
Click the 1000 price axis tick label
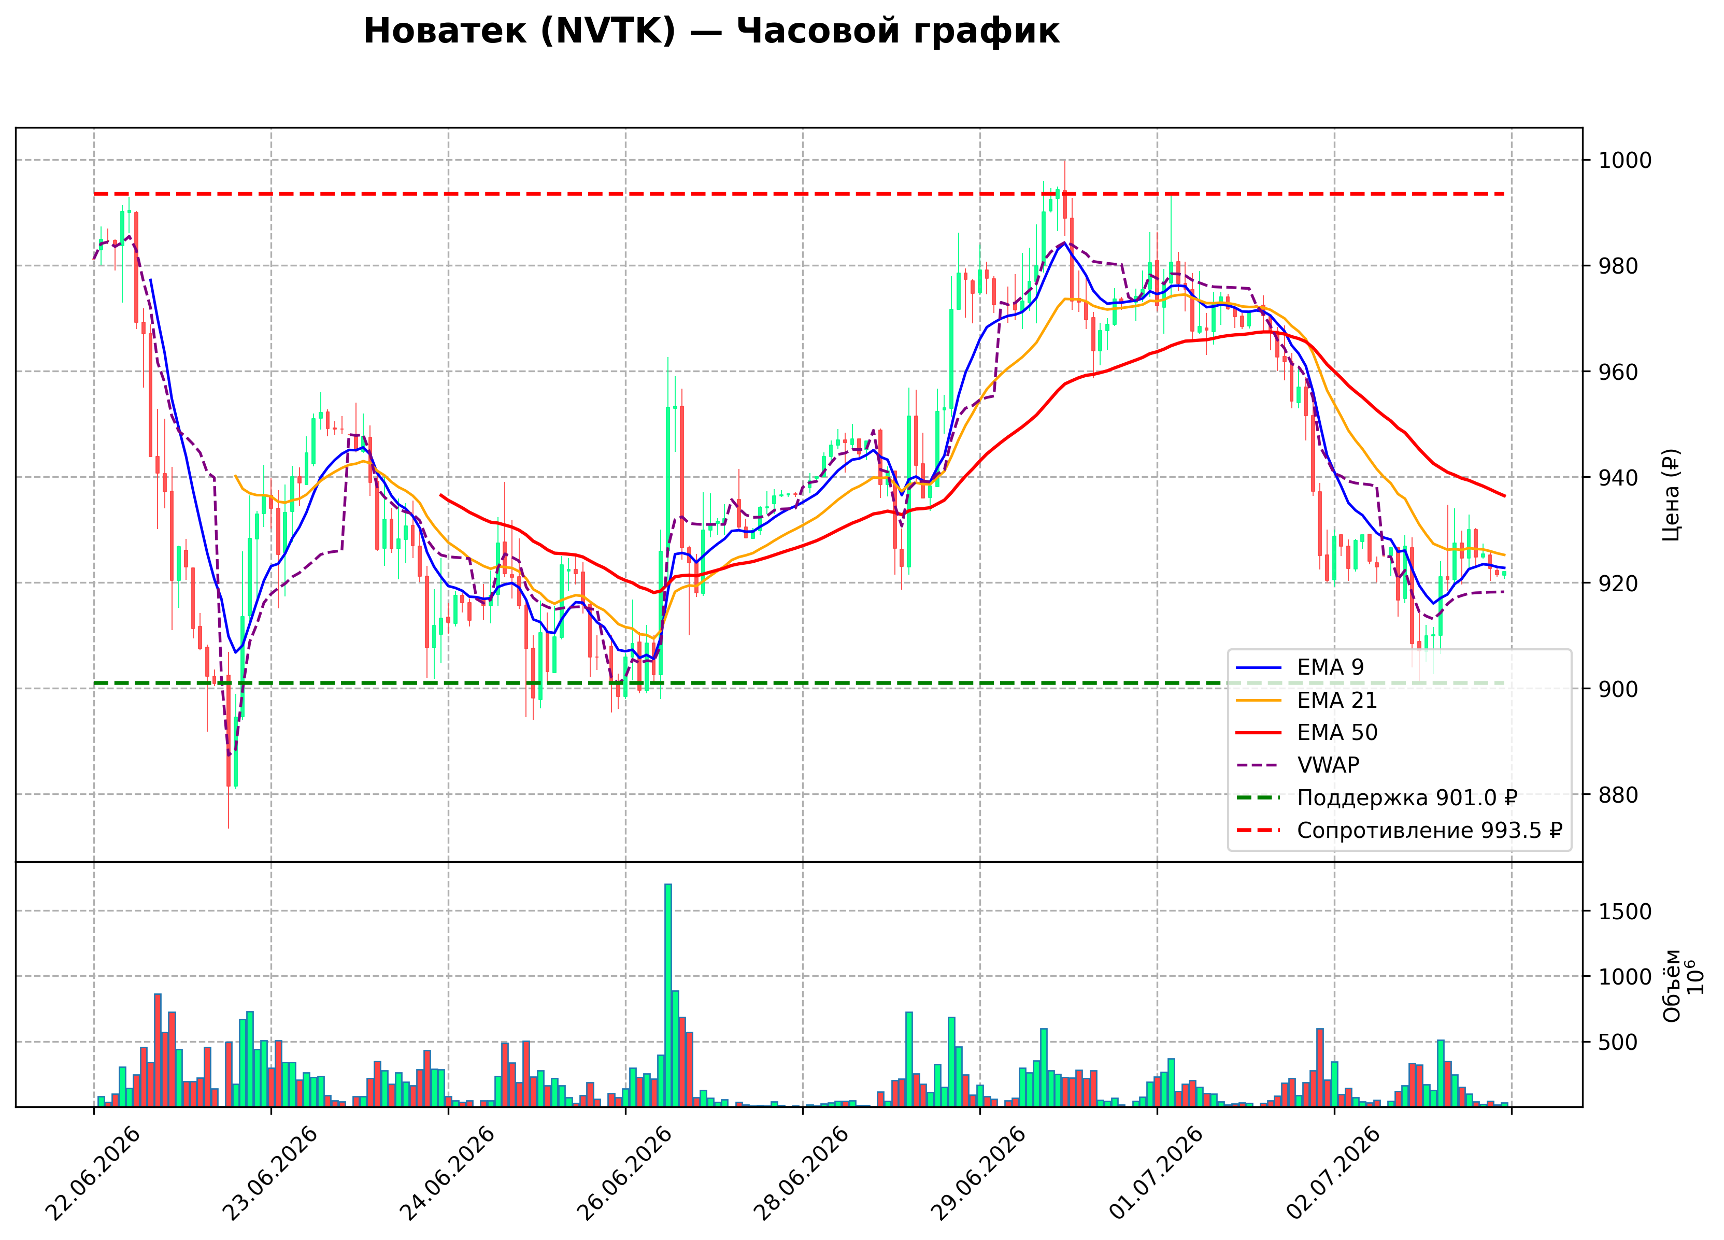[x=1625, y=161]
